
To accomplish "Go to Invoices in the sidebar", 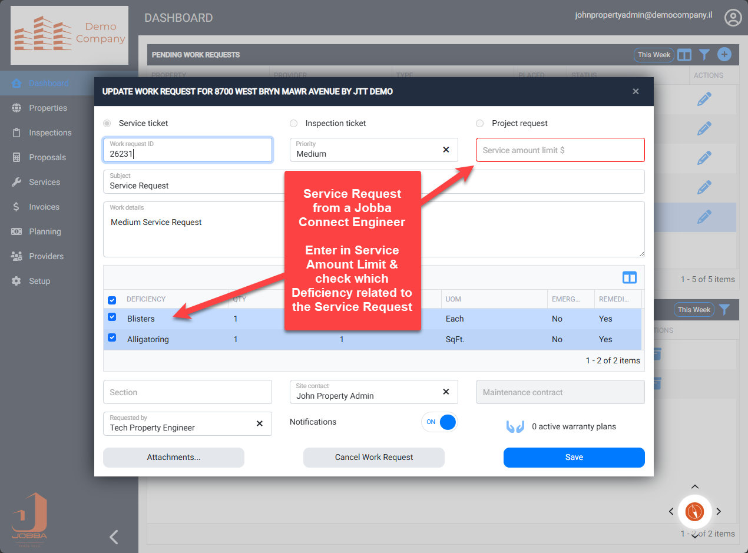I will tap(44, 207).
